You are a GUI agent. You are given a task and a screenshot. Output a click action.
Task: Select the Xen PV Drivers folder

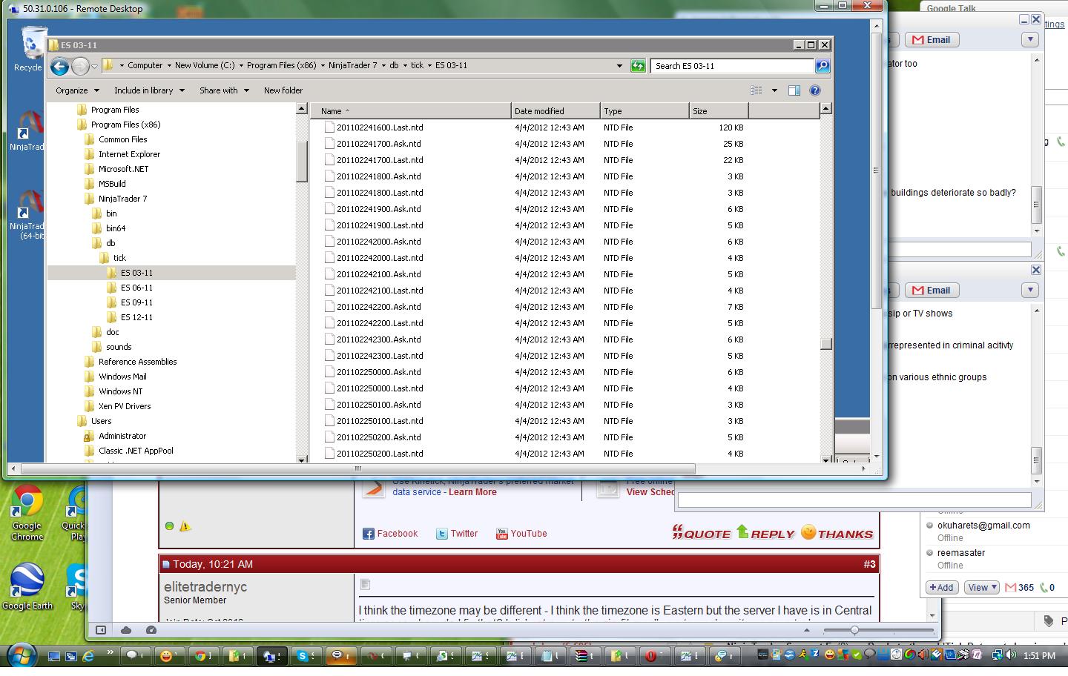tap(125, 406)
